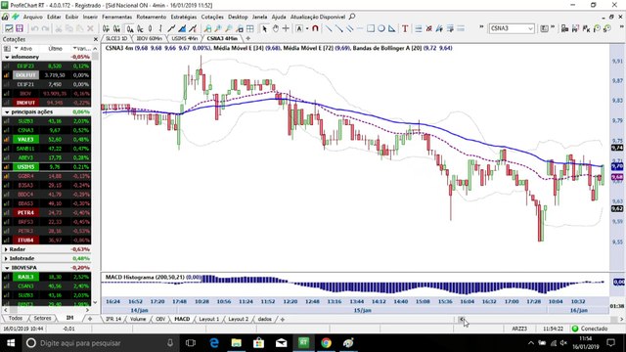Click quotes panel horizontal scrollbar
This screenshot has height=352, width=626.
[x=46, y=310]
